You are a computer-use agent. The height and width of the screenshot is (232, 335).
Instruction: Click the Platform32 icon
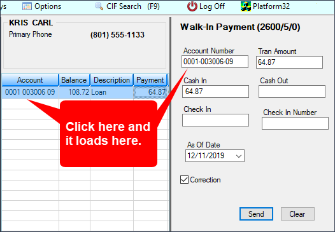[x=246, y=6]
